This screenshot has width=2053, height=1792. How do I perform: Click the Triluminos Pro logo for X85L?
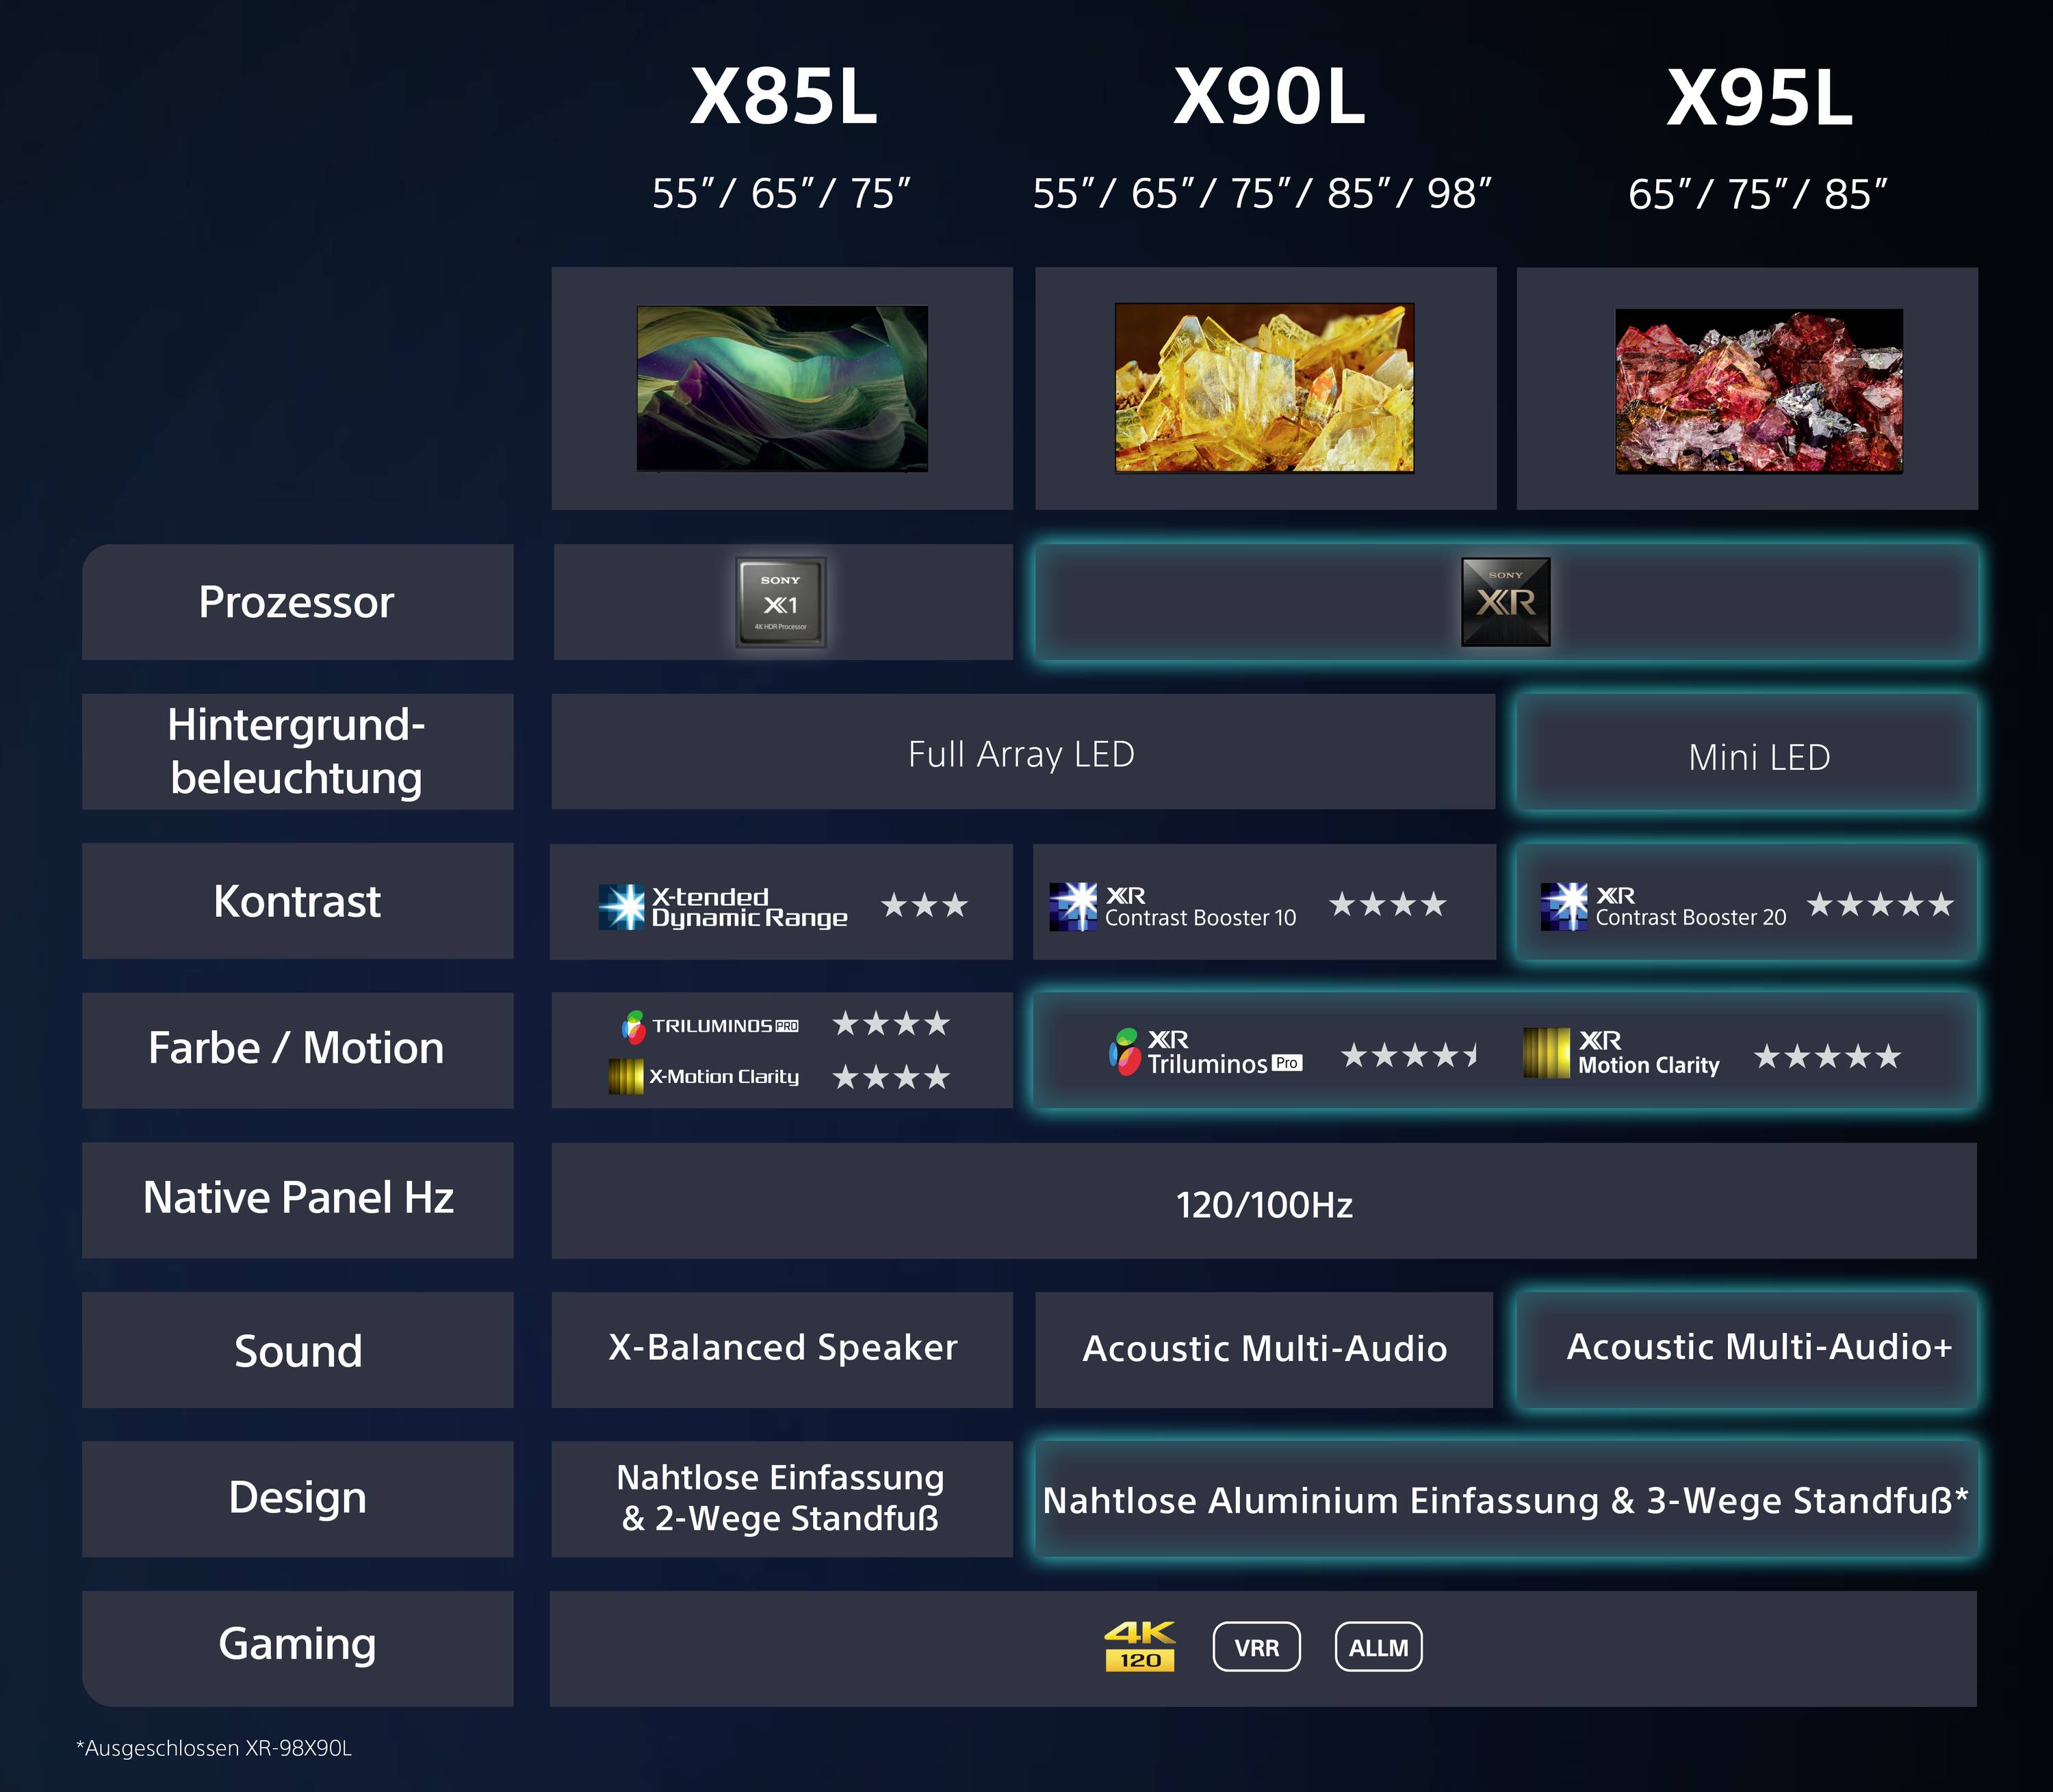(710, 1026)
